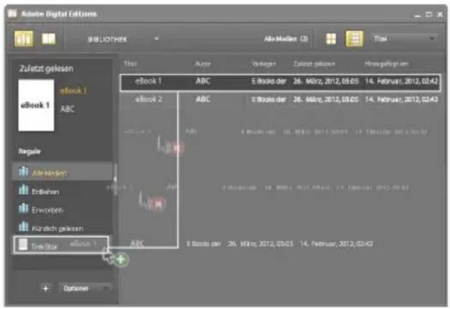The width and height of the screenshot is (450, 309).
Task: Click ABC author under Zuletzt gelesen
Action: click(67, 109)
